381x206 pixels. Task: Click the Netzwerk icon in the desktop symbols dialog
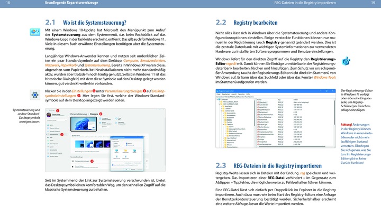tap(134, 151)
